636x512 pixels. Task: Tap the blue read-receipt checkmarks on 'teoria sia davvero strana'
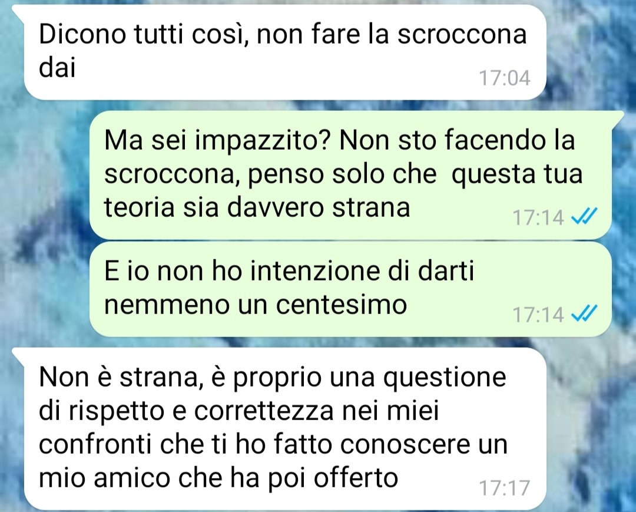pyautogui.click(x=584, y=216)
